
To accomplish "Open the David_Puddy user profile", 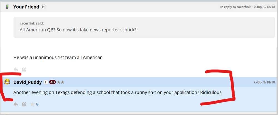I will [28, 82].
